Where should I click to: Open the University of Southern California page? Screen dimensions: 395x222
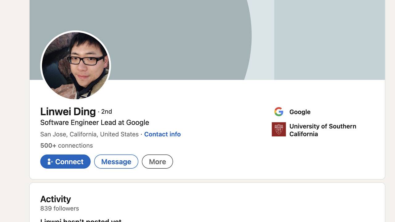point(322,130)
